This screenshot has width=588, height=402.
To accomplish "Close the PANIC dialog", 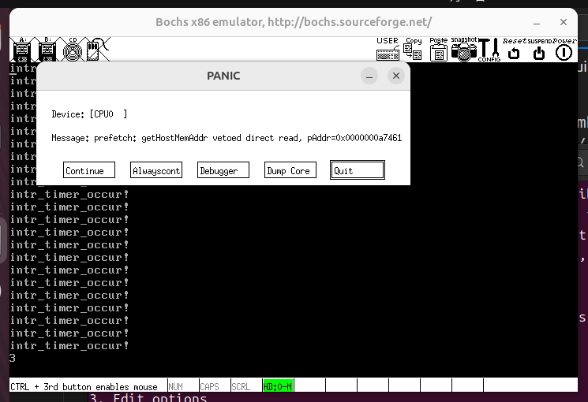I will pyautogui.click(x=396, y=76).
